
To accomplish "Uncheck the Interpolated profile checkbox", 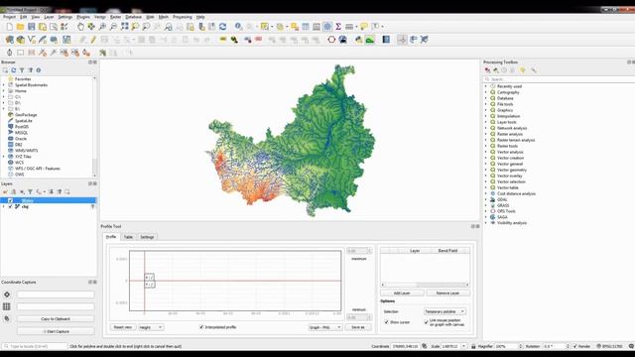I will 201,327.
